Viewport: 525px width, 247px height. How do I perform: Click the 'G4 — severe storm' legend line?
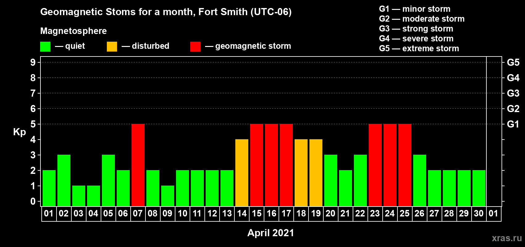coord(416,39)
